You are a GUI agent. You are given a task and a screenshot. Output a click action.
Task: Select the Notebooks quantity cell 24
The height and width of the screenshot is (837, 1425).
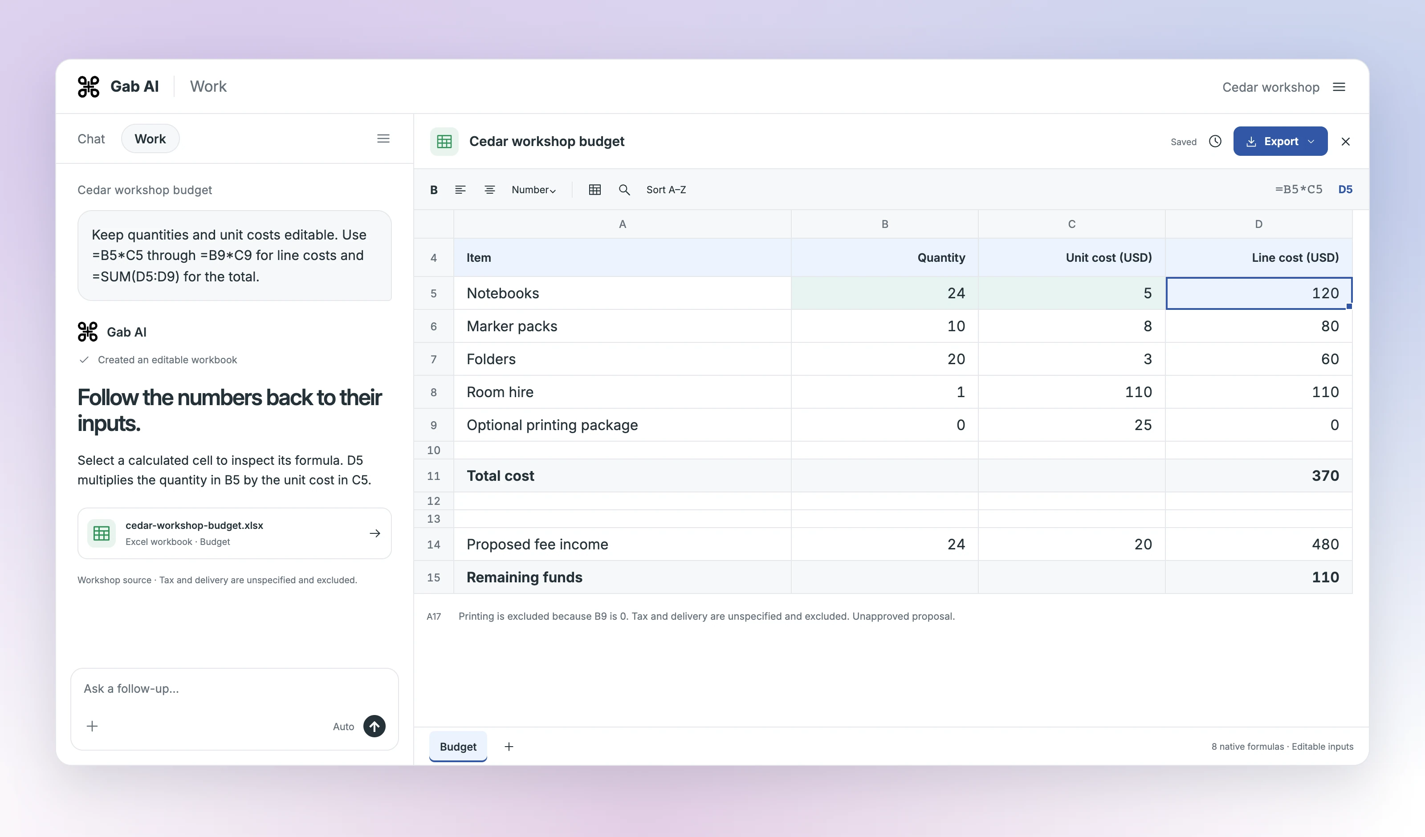[x=884, y=293]
